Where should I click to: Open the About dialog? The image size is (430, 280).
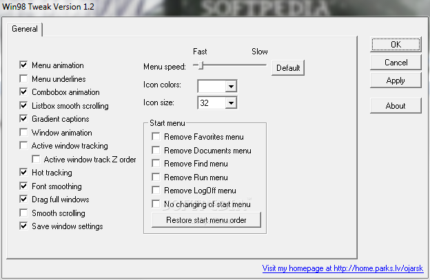396,106
